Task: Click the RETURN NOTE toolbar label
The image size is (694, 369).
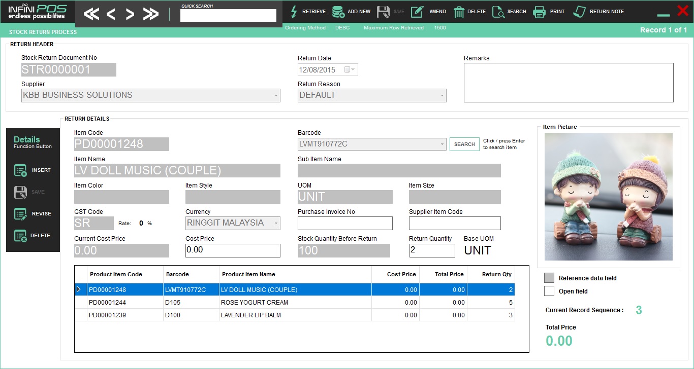Action: (x=607, y=12)
